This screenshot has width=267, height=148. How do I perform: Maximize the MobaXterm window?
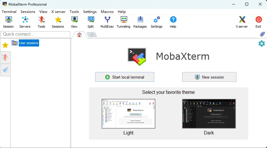tap(246, 4)
